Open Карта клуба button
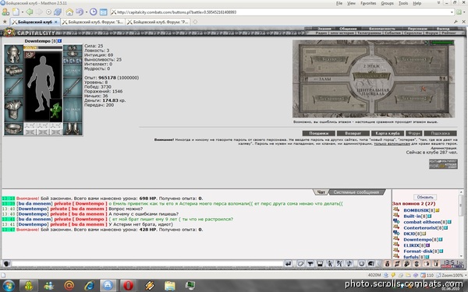Image resolution: width=468 pixels, height=292 pixels. 388,133
